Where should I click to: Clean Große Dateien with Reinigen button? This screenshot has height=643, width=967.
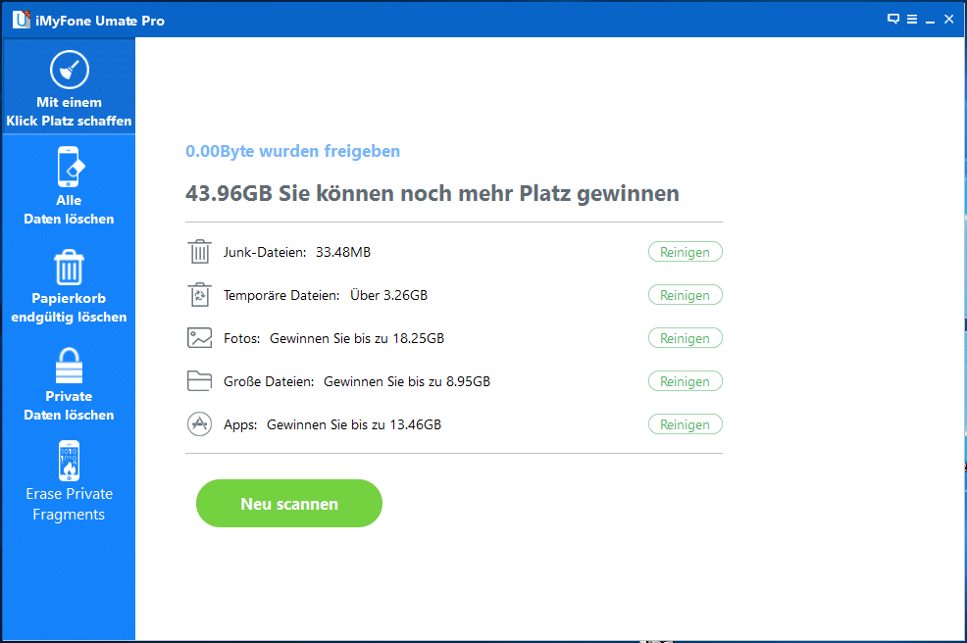click(685, 381)
